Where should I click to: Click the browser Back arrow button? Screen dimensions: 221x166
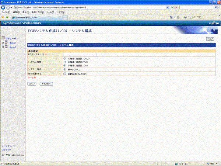tap(3, 7)
